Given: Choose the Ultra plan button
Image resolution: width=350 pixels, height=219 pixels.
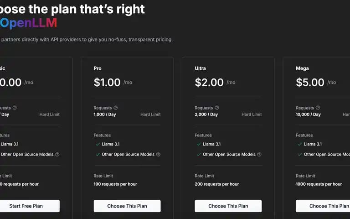Looking at the screenshot, I should [228, 206].
